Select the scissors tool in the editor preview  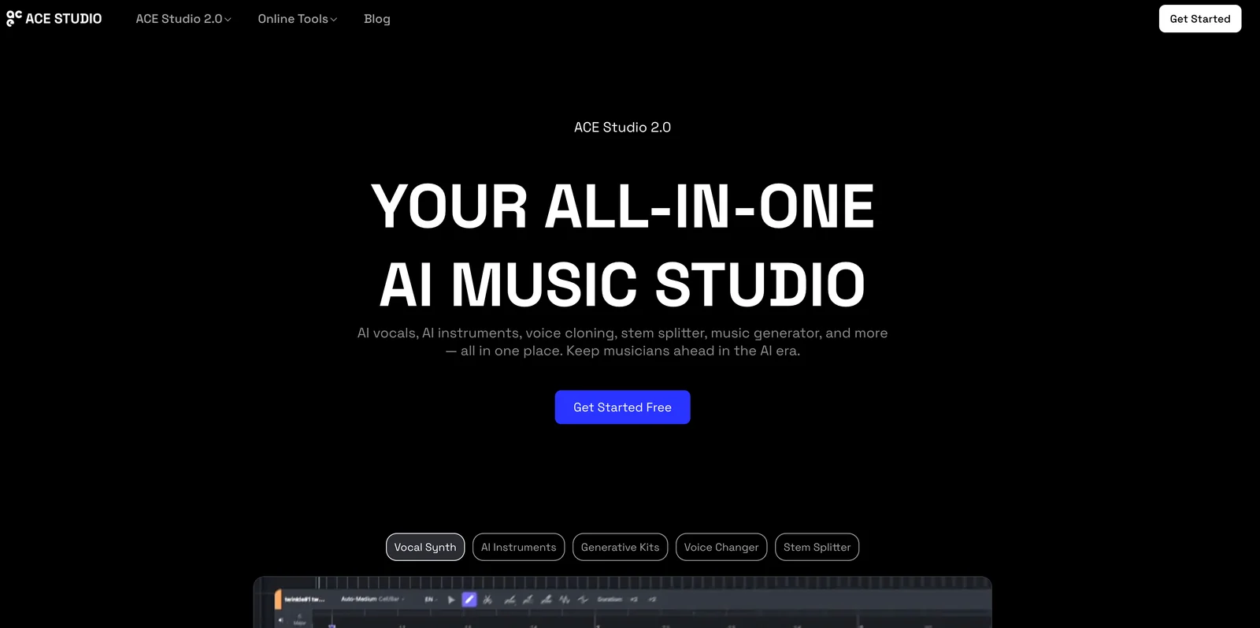[x=487, y=600]
